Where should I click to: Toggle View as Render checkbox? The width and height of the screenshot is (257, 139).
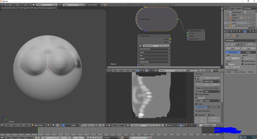point(196,94)
